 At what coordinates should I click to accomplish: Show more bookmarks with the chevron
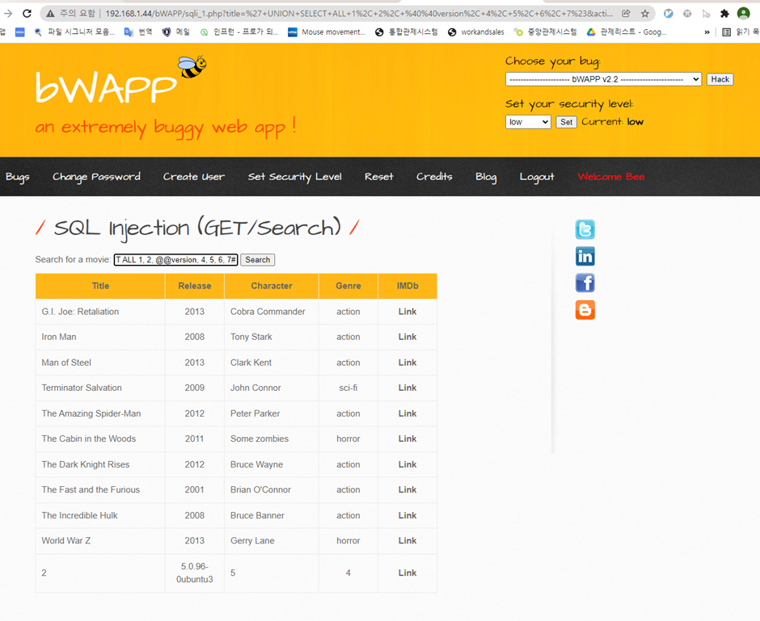[x=707, y=32]
